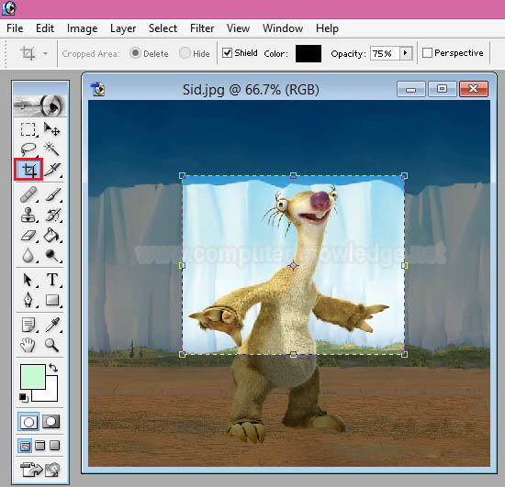The height and width of the screenshot is (487, 505).
Task: Open the Window menu
Action: coord(283,28)
